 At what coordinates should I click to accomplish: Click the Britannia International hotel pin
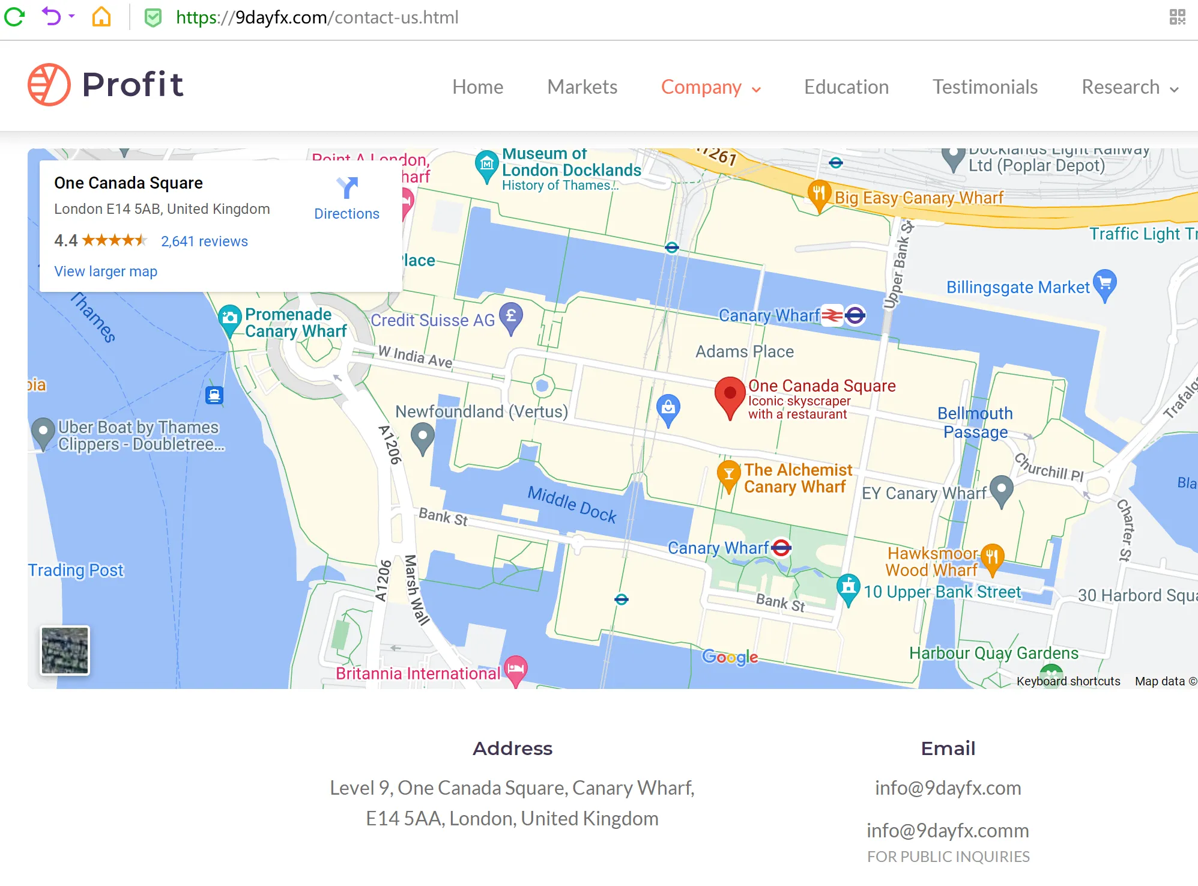point(515,671)
